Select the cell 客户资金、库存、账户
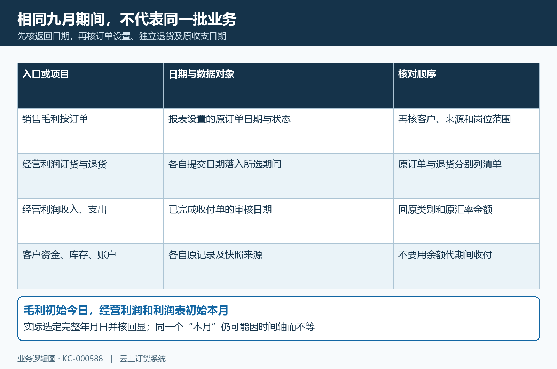The width and height of the screenshot is (557, 369). (x=91, y=266)
